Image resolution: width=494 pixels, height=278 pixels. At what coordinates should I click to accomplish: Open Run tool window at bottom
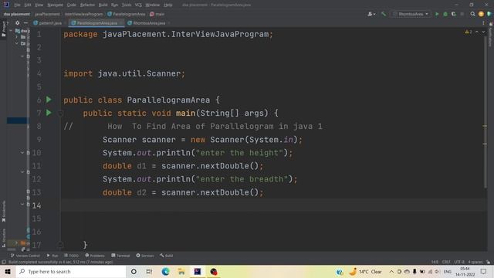(x=52, y=256)
